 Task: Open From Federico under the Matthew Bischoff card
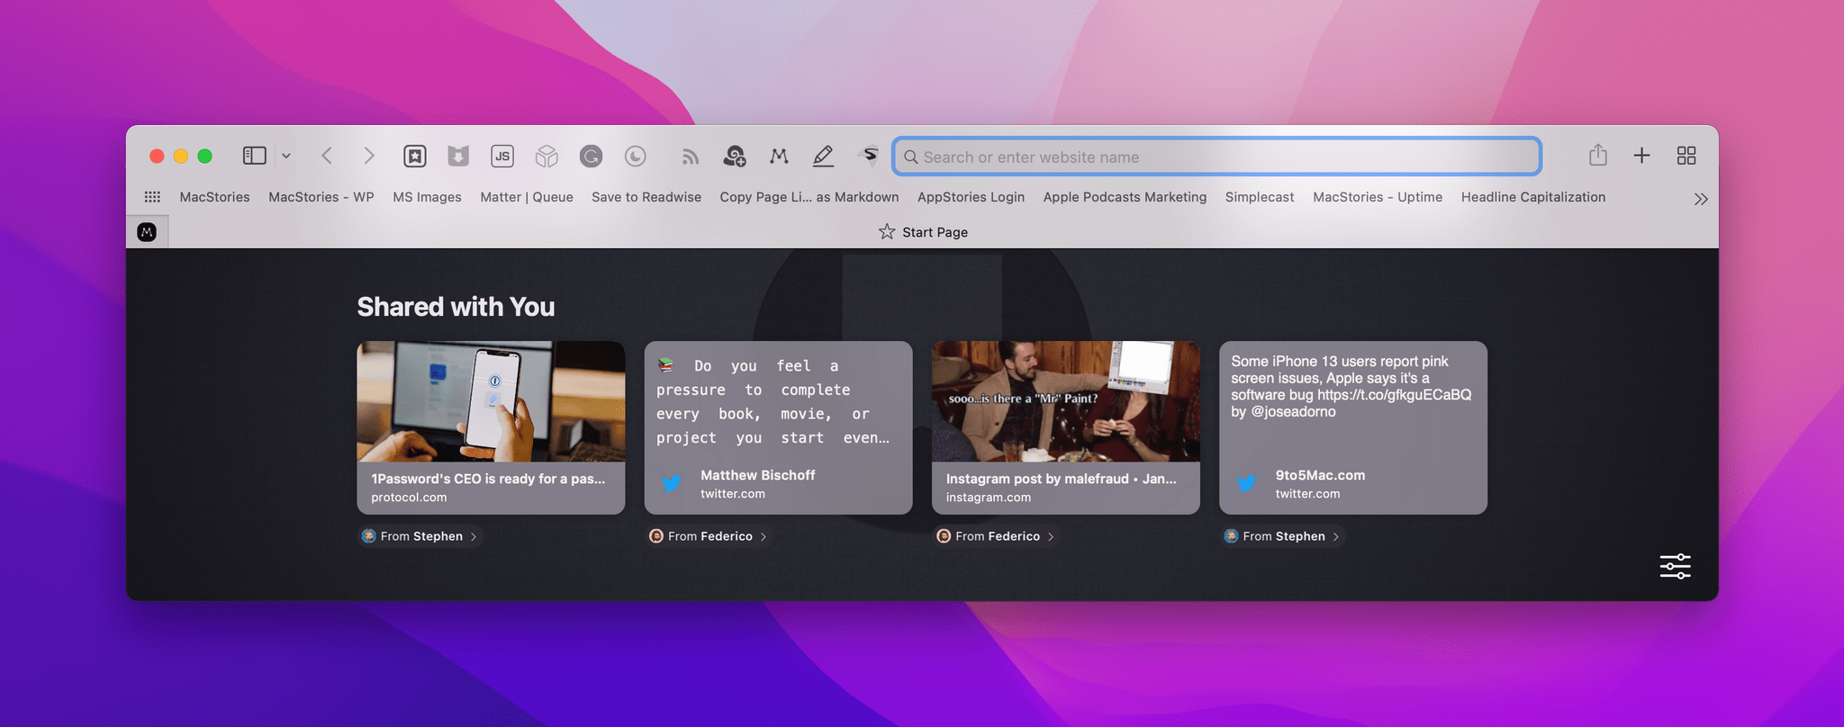tap(709, 536)
